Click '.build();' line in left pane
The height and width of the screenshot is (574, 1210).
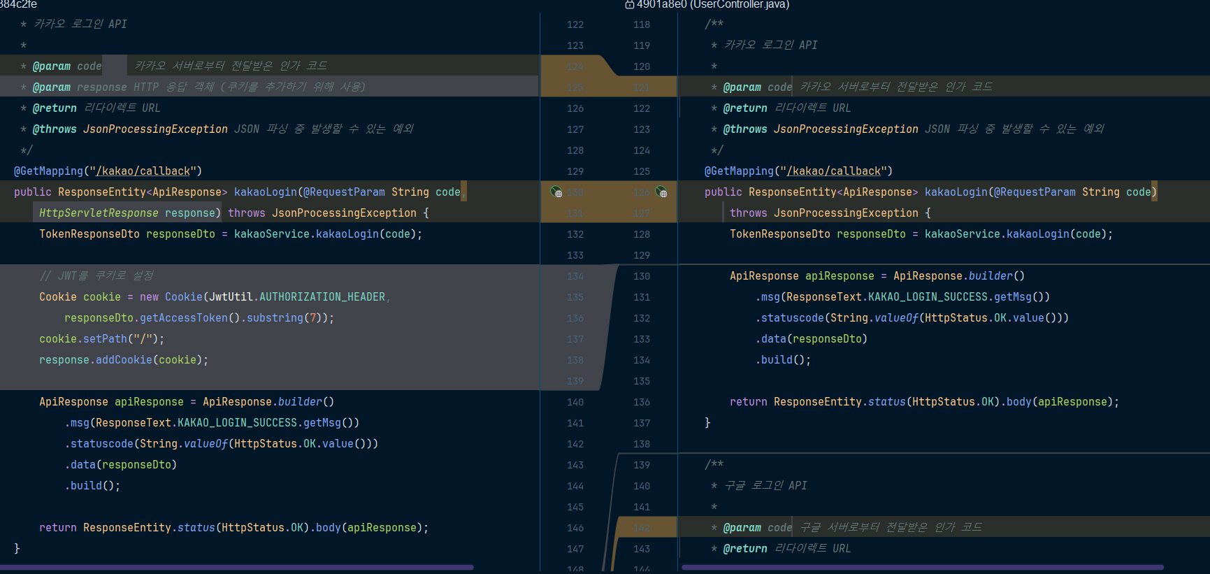click(93, 486)
